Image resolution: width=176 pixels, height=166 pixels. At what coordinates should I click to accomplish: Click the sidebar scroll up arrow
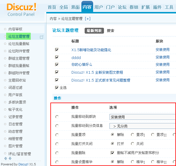tap(6, 158)
